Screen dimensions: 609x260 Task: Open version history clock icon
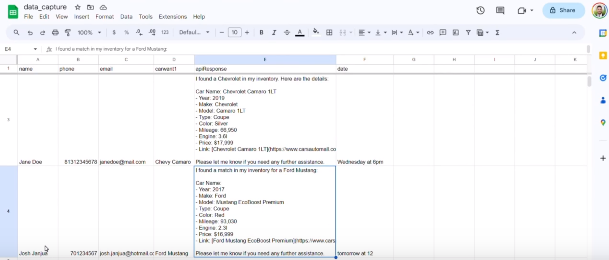480,11
